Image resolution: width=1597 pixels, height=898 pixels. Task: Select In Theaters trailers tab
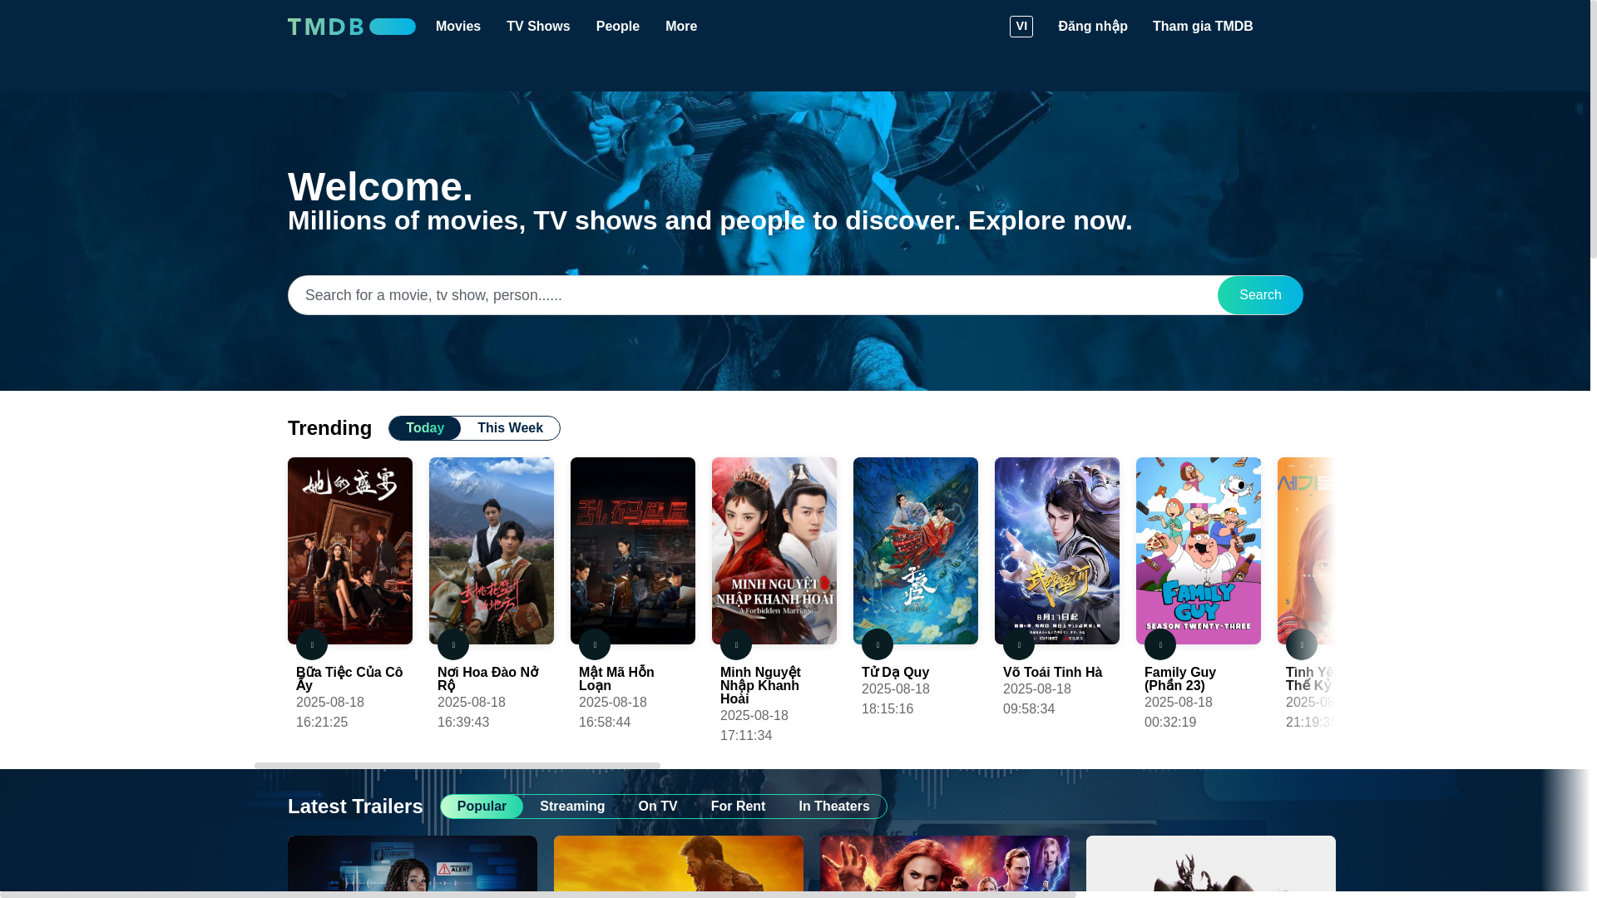coord(834,807)
